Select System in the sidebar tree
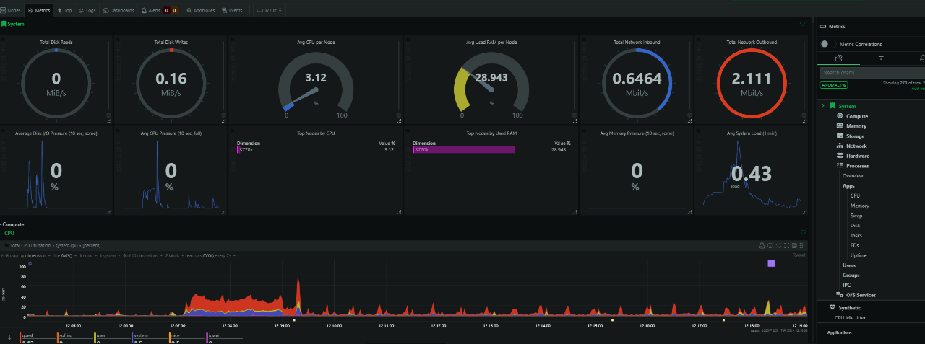925x344 pixels. pos(847,106)
